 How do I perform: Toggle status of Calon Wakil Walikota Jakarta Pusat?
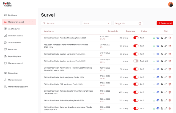tap(136, 69)
